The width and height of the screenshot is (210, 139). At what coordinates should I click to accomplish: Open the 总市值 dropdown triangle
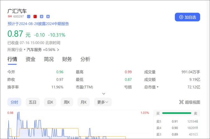pos(157,87)
